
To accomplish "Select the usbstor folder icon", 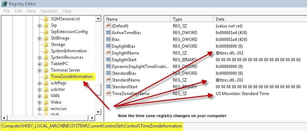I will [x=46, y=89].
